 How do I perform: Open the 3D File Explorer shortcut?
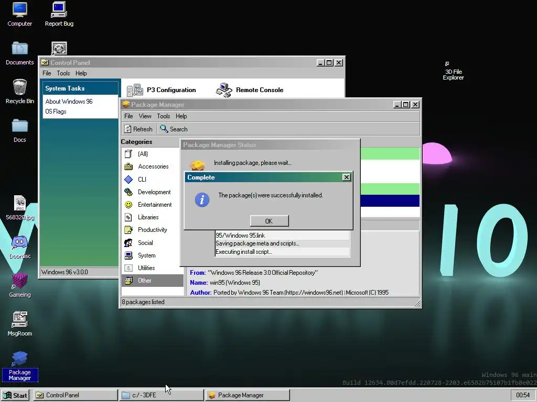453,71
